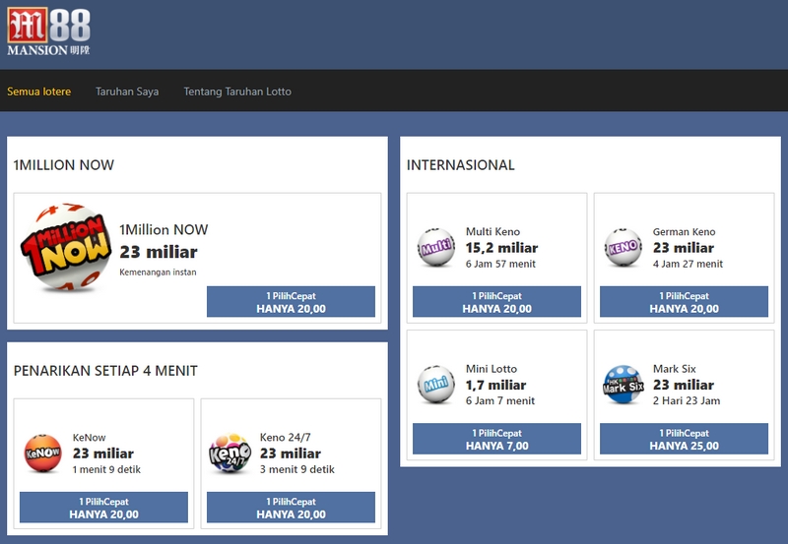This screenshot has height=544, width=788.
Task: Select the German Keno ball icon
Action: (x=624, y=248)
